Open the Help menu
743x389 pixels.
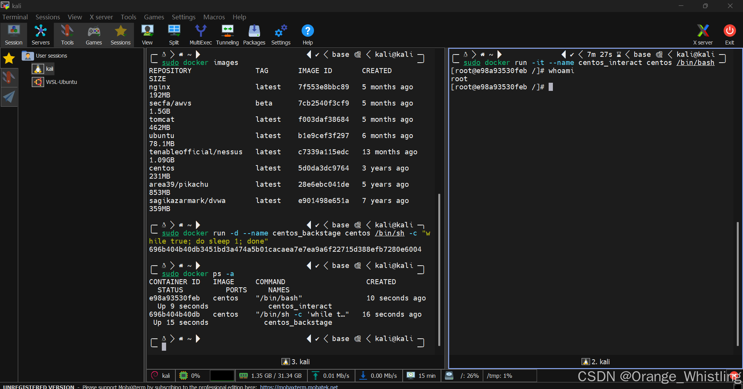(x=239, y=17)
